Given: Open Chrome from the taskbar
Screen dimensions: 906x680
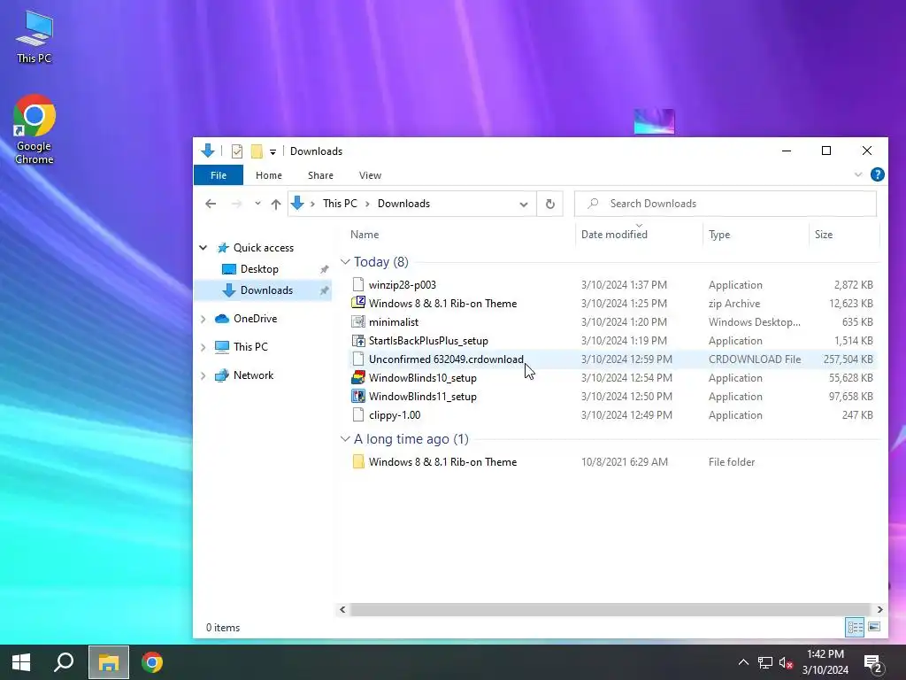Looking at the screenshot, I should [152, 662].
